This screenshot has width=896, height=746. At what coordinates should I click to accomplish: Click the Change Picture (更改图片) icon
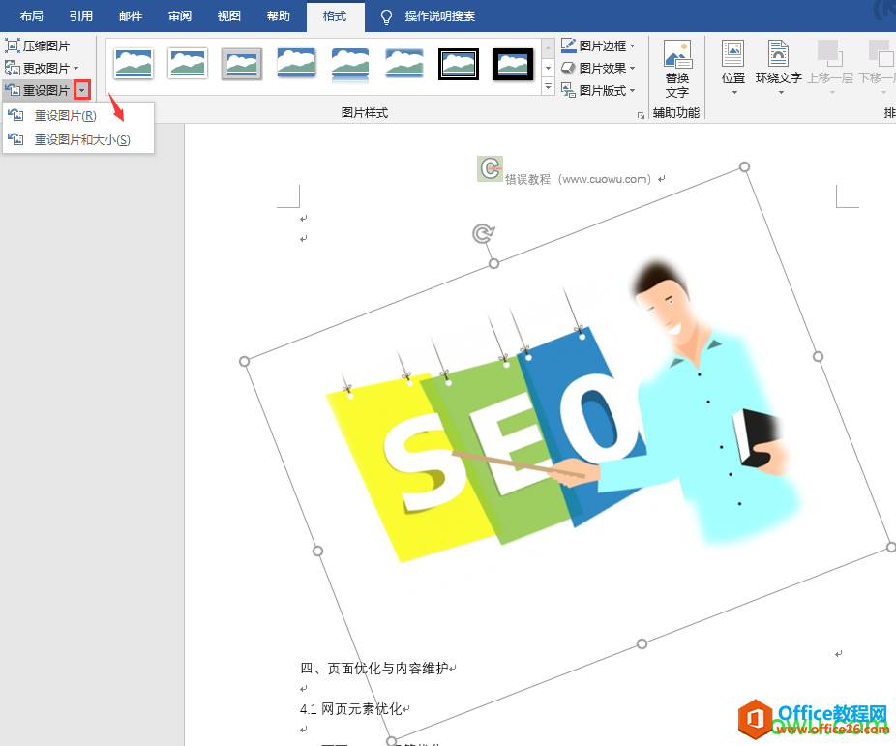(x=13, y=68)
